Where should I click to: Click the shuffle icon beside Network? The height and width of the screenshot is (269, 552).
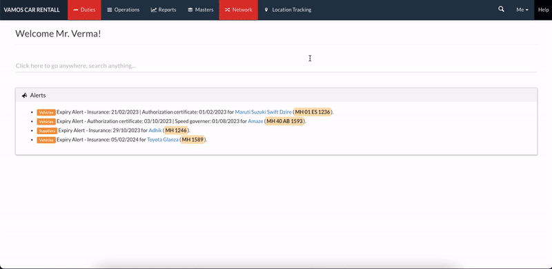click(x=228, y=10)
